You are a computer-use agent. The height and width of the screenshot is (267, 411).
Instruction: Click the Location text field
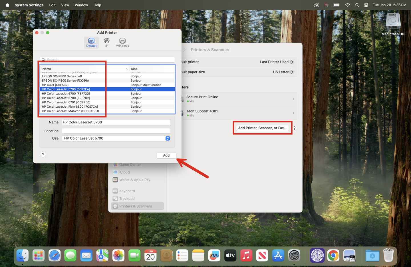click(x=116, y=131)
